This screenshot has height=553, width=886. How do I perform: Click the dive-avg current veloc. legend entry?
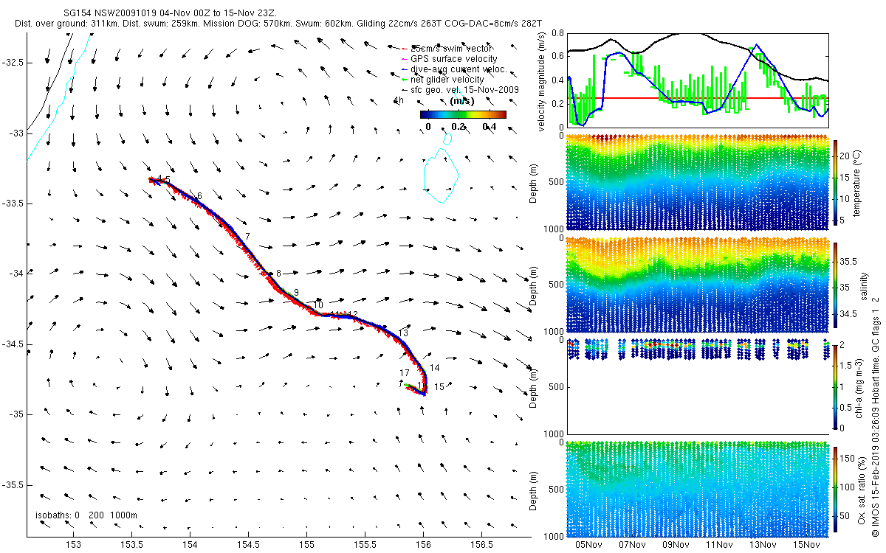pyautogui.click(x=453, y=69)
